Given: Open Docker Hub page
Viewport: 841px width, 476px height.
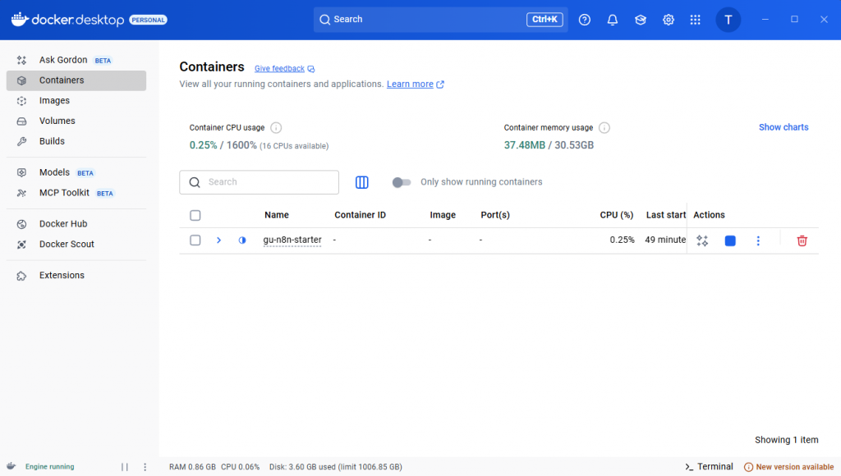Looking at the screenshot, I should click(76, 224).
